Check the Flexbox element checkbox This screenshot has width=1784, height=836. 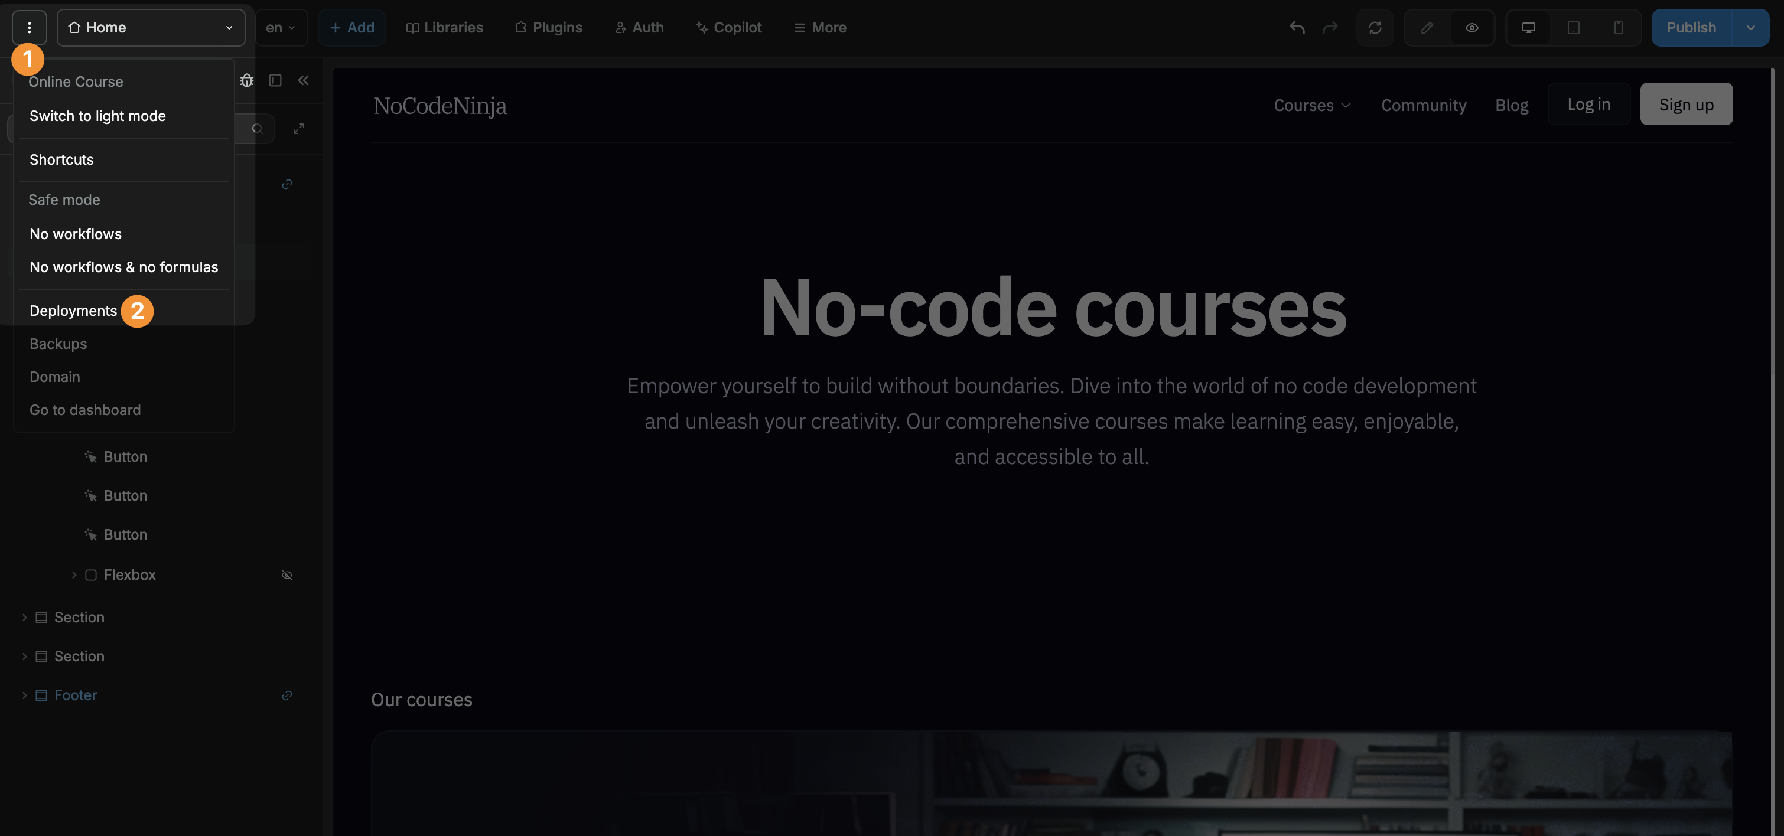(91, 574)
